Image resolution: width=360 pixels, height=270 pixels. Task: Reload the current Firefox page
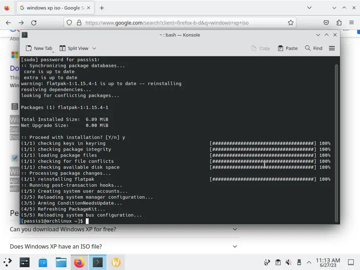[34, 23]
